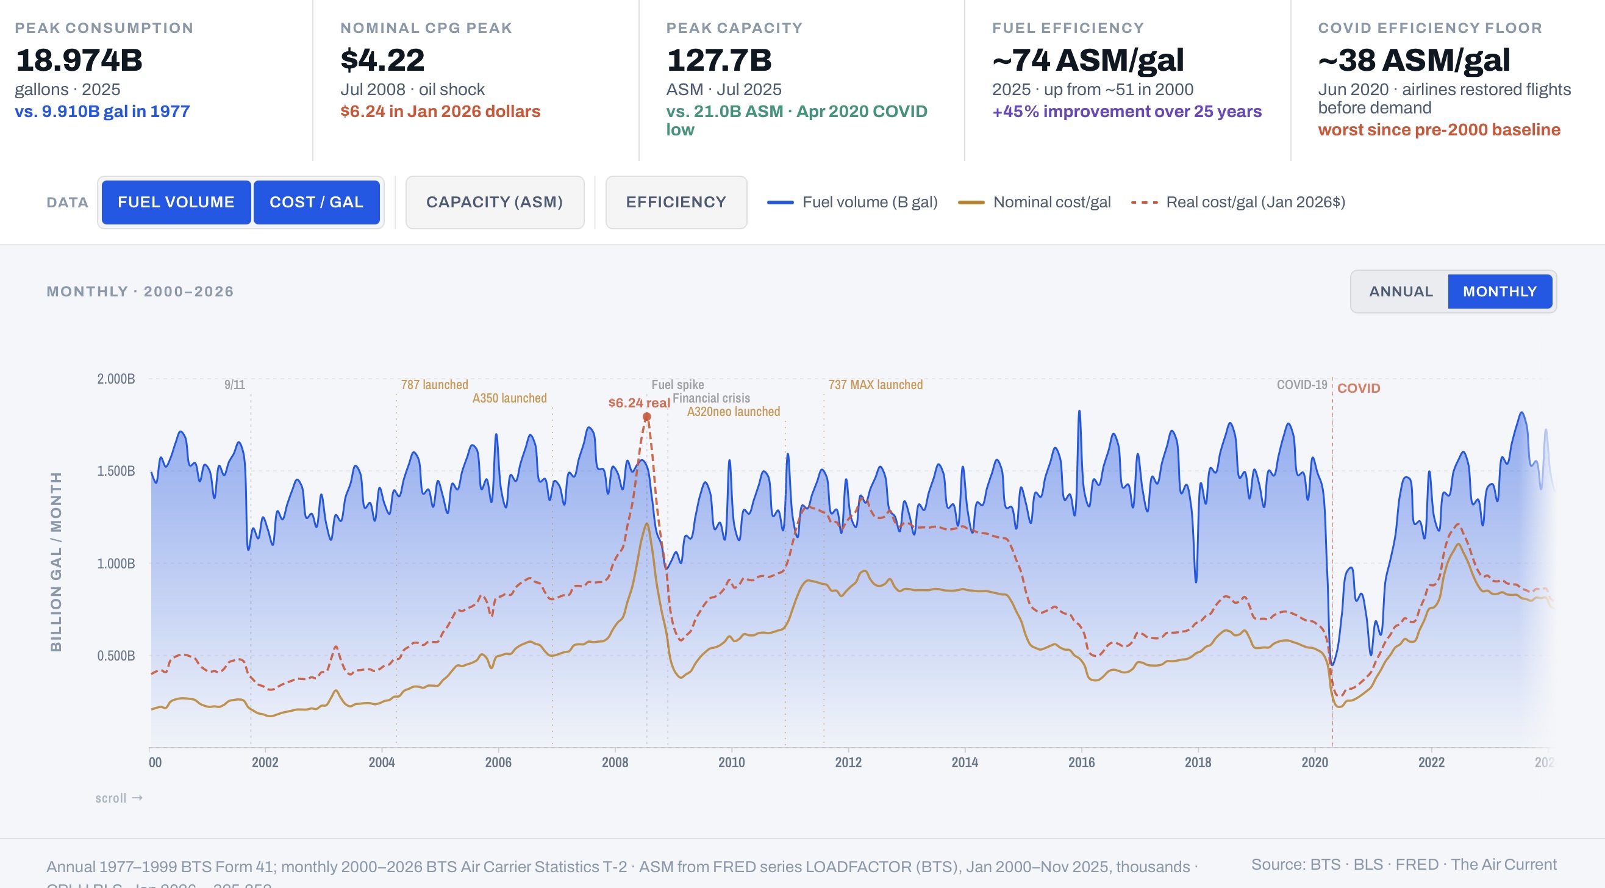
Task: Click the blue Fuel volume legend swatch
Action: tap(779, 202)
